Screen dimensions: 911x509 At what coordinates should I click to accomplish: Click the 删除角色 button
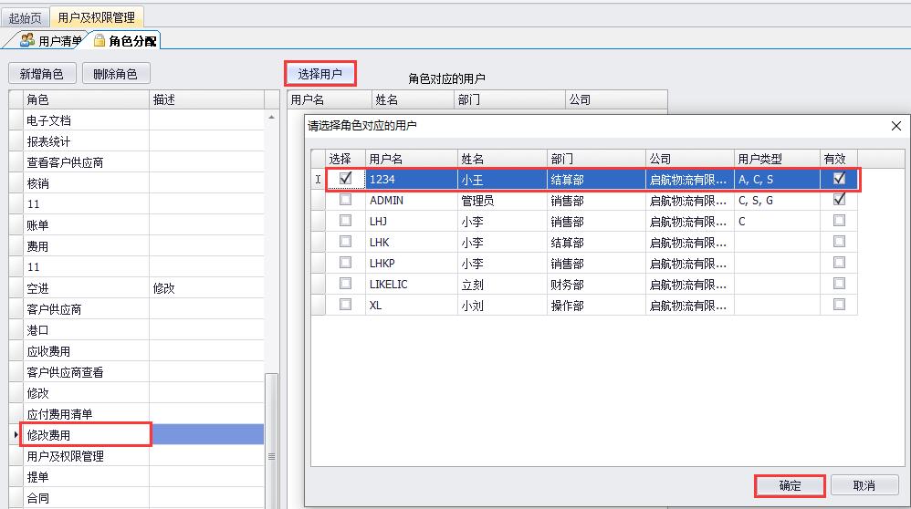115,74
